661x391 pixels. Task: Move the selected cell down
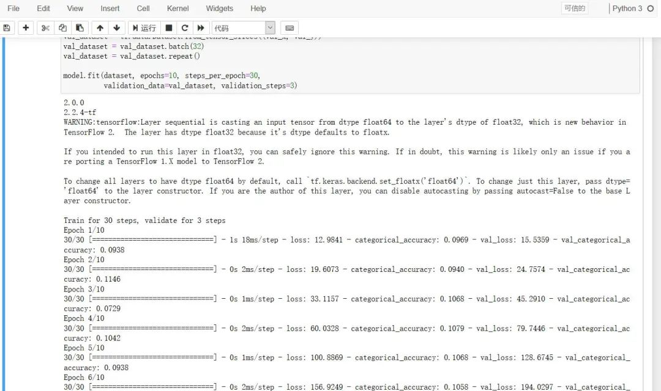(117, 28)
